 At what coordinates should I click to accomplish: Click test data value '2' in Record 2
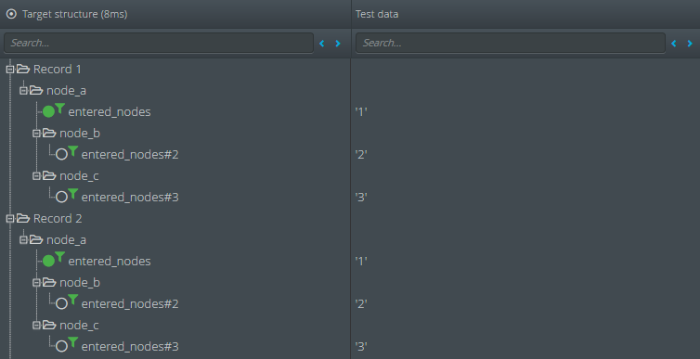tap(361, 303)
